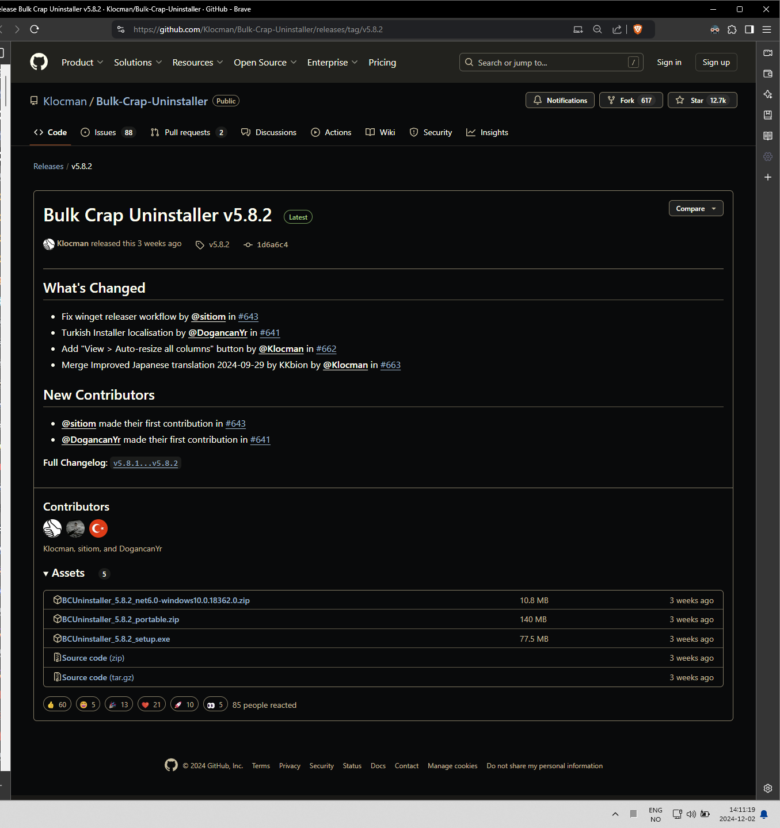The height and width of the screenshot is (828, 780).
Task: Open the v5.8.1...v5.8.2 full changelog link
Action: click(x=146, y=463)
